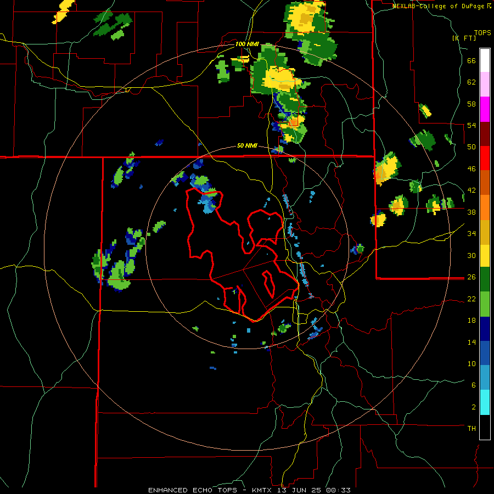Click the 10 legend value
The height and width of the screenshot is (494, 494).
[471, 364]
